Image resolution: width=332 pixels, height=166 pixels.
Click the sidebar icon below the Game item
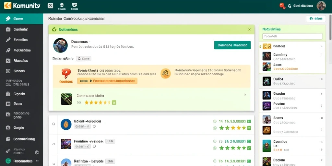[8, 30]
